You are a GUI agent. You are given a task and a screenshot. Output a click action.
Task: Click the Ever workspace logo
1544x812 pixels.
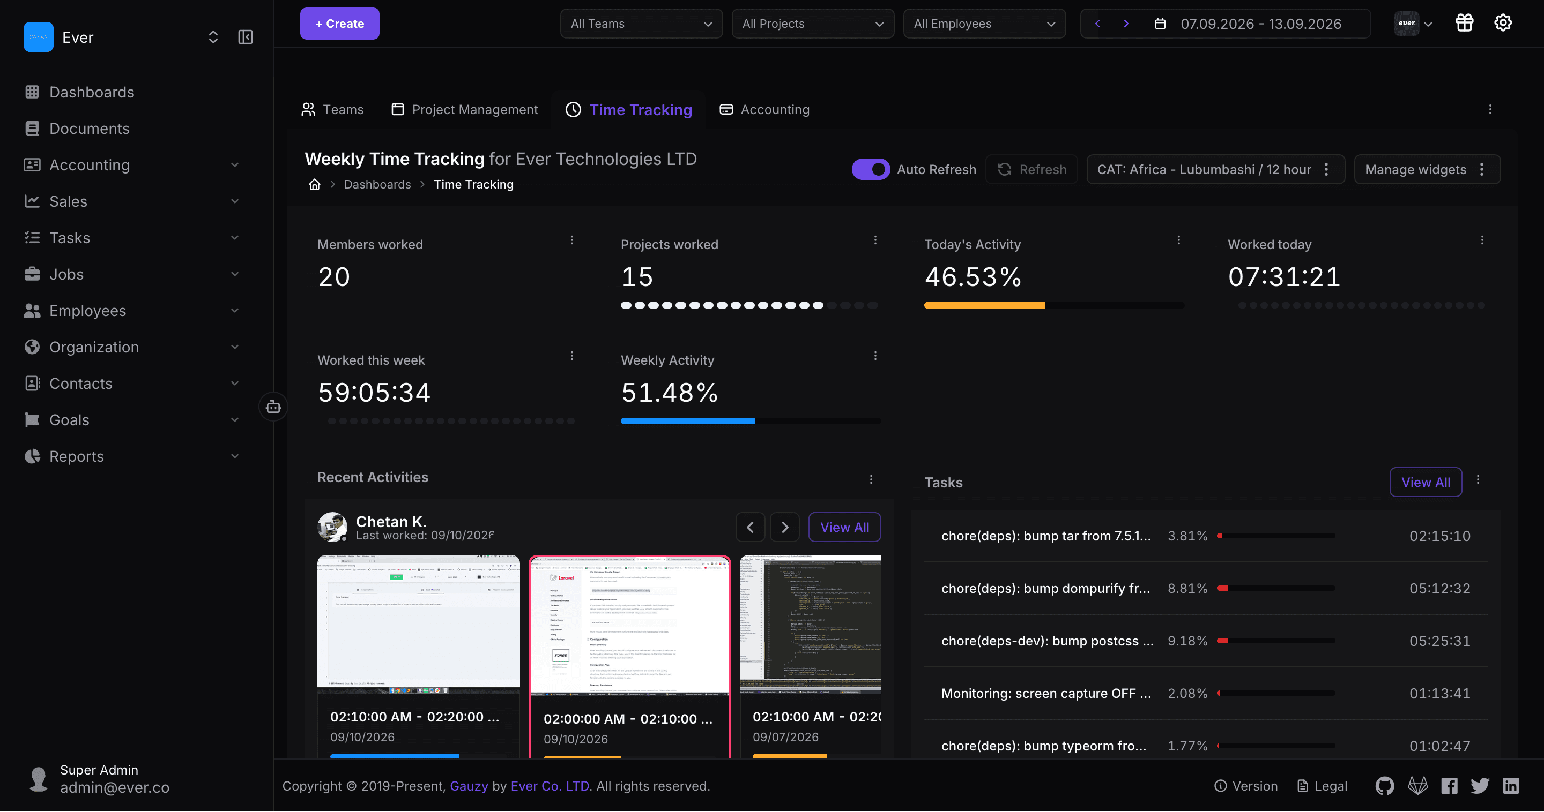point(39,37)
